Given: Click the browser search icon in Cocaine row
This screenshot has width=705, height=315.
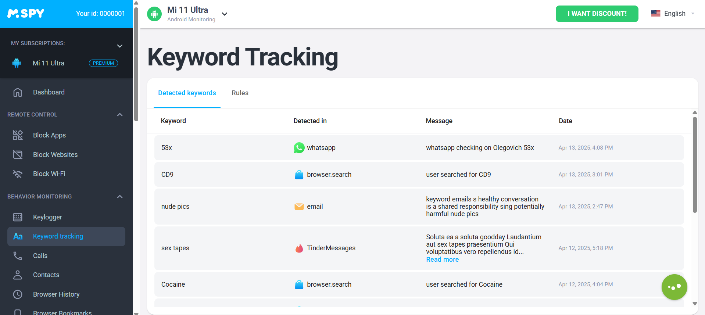Looking at the screenshot, I should click(x=299, y=284).
